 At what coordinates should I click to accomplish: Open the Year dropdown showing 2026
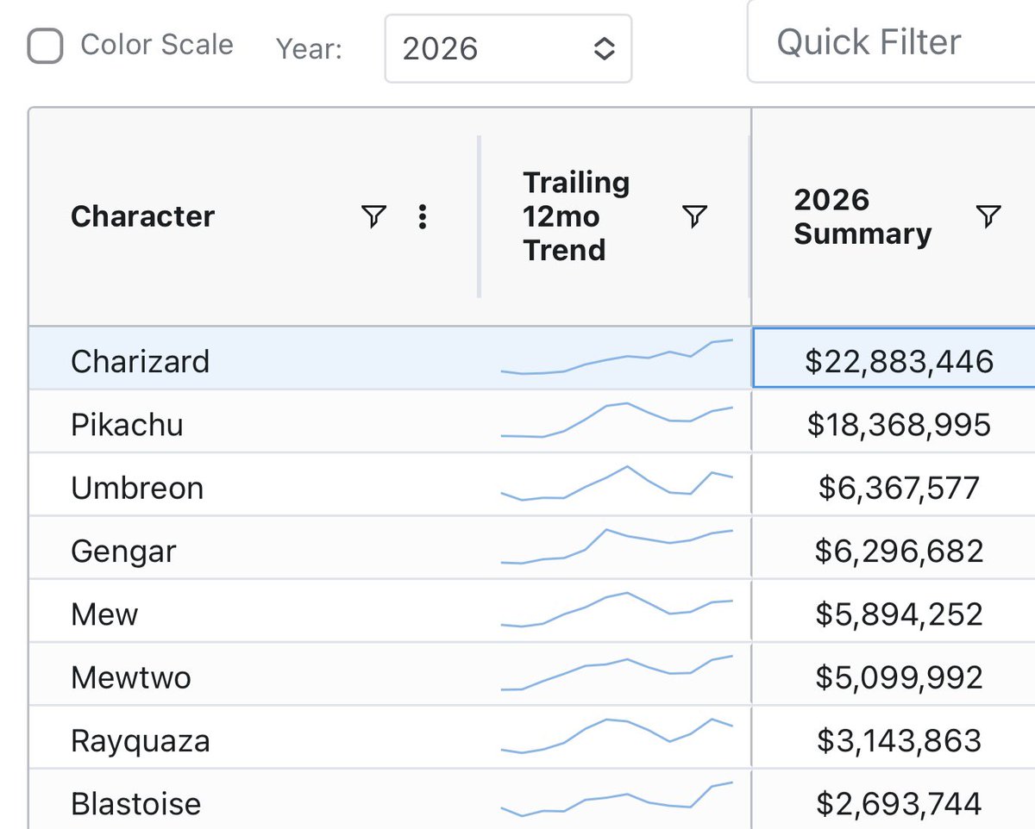[508, 49]
